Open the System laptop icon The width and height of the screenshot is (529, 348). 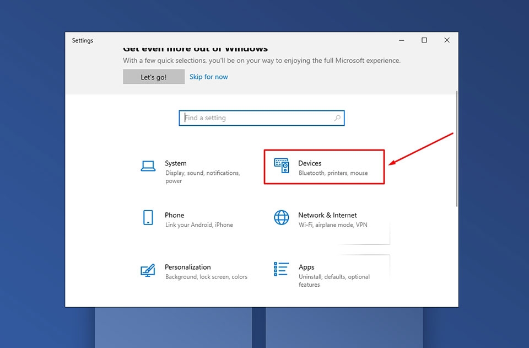[x=148, y=166]
